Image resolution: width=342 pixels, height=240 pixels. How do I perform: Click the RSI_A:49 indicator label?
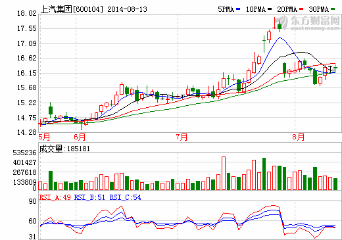(x=55, y=197)
